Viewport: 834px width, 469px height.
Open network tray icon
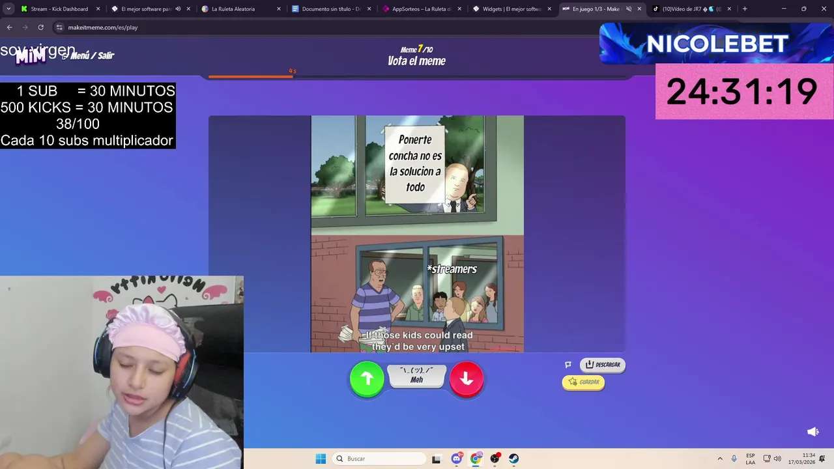[x=767, y=459]
